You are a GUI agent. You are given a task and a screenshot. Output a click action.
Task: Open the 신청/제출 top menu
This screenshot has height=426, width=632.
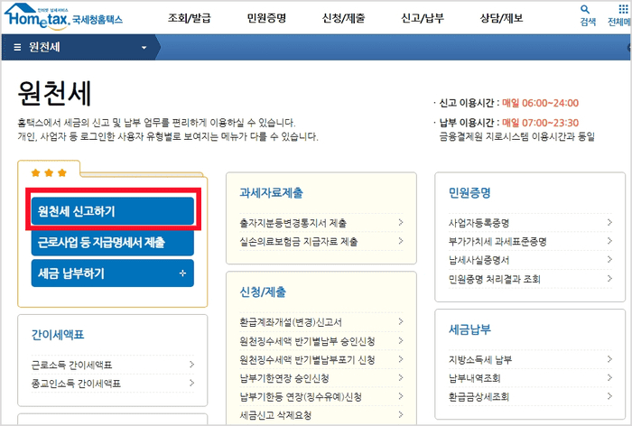pos(343,18)
